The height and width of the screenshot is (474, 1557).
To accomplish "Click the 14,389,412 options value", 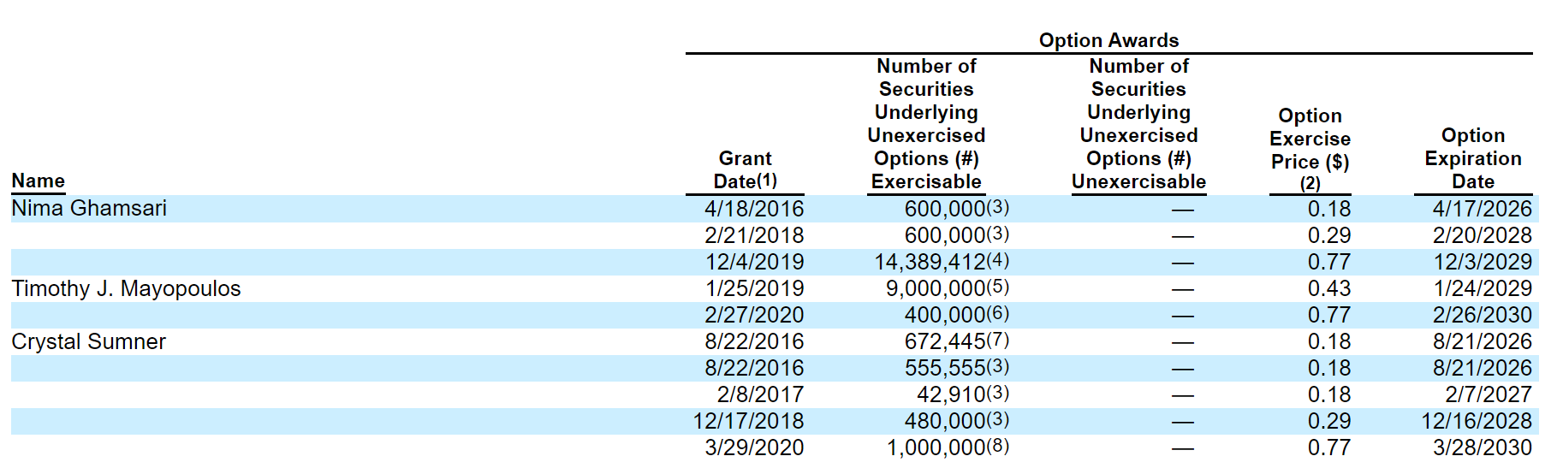I will tap(930, 262).
